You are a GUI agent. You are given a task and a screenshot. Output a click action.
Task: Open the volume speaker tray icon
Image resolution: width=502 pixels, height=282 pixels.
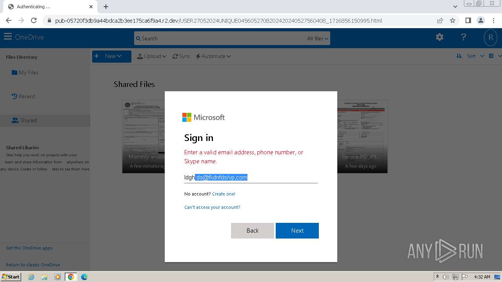pyautogui.click(x=446, y=277)
